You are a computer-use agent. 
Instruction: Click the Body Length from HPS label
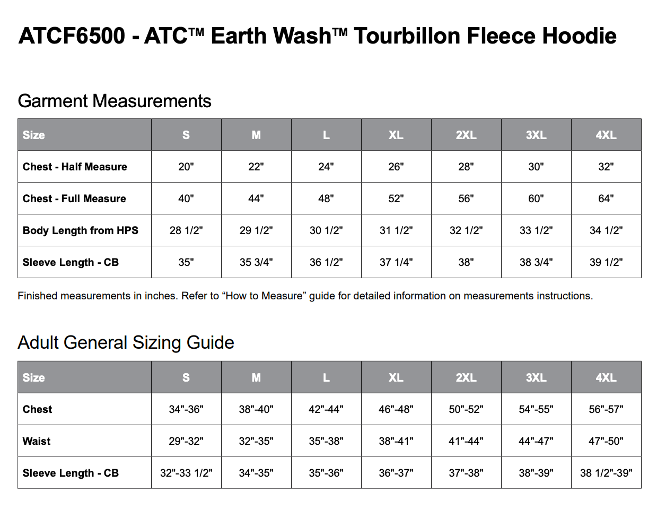pos(80,230)
